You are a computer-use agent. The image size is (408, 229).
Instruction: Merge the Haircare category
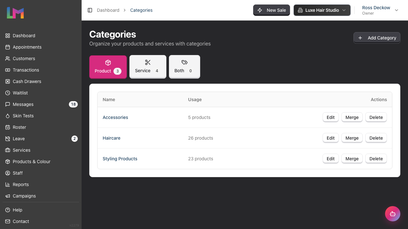(352, 138)
